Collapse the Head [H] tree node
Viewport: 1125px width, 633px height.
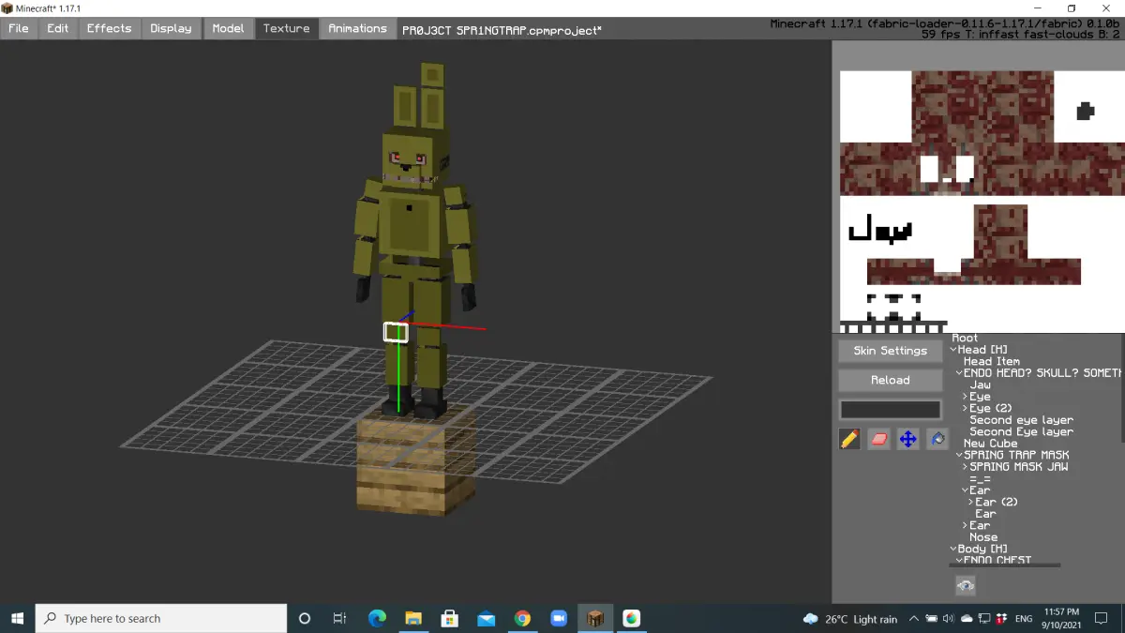pos(954,350)
